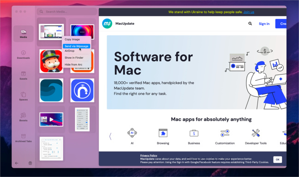Click the back arrow at sidebar bottom

click(17, 163)
